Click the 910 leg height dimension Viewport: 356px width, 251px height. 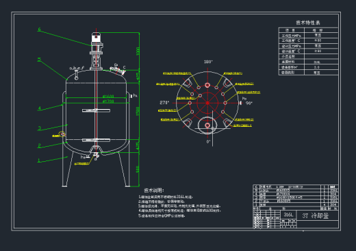138,169
